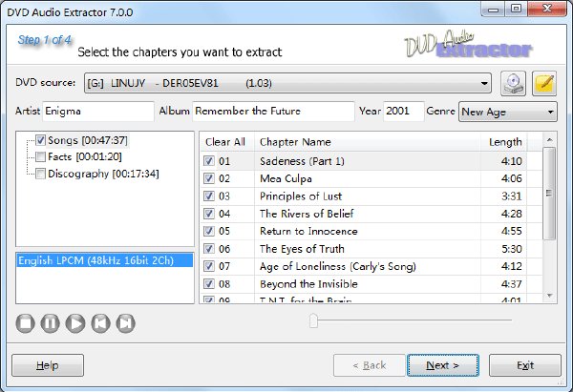Enable the Discography title checkbox
Screen dimensions: 573x392
tap(40, 174)
